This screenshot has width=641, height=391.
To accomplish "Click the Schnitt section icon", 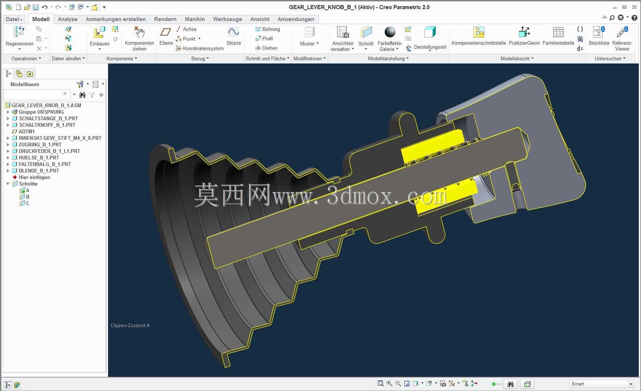I will 366,32.
